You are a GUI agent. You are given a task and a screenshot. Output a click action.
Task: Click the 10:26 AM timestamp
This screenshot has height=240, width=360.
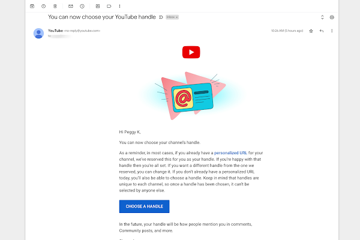tap(287, 31)
